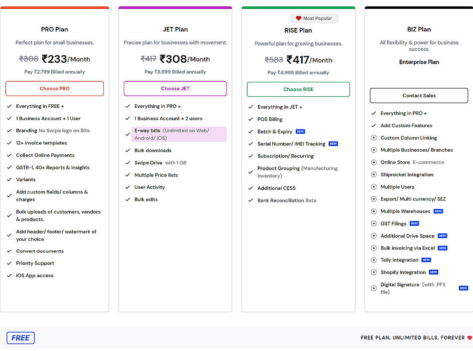Click the Contact Sales button
This screenshot has width=473, height=351.
419,95
